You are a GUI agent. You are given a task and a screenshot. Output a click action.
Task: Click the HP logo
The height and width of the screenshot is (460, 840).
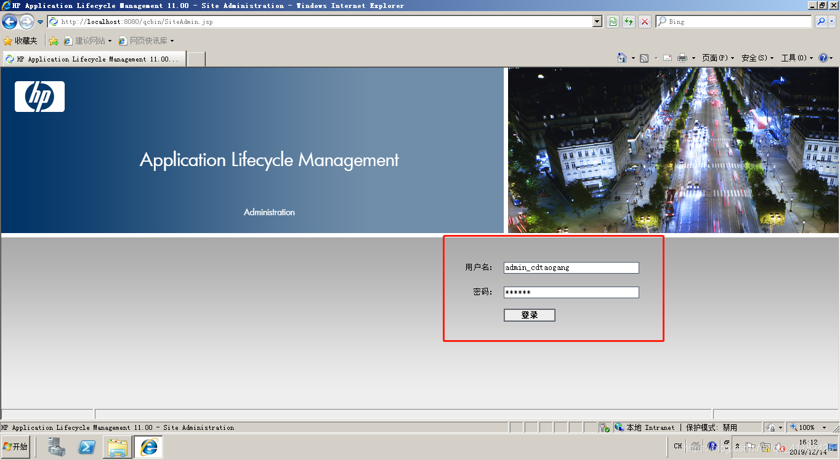coord(39,97)
